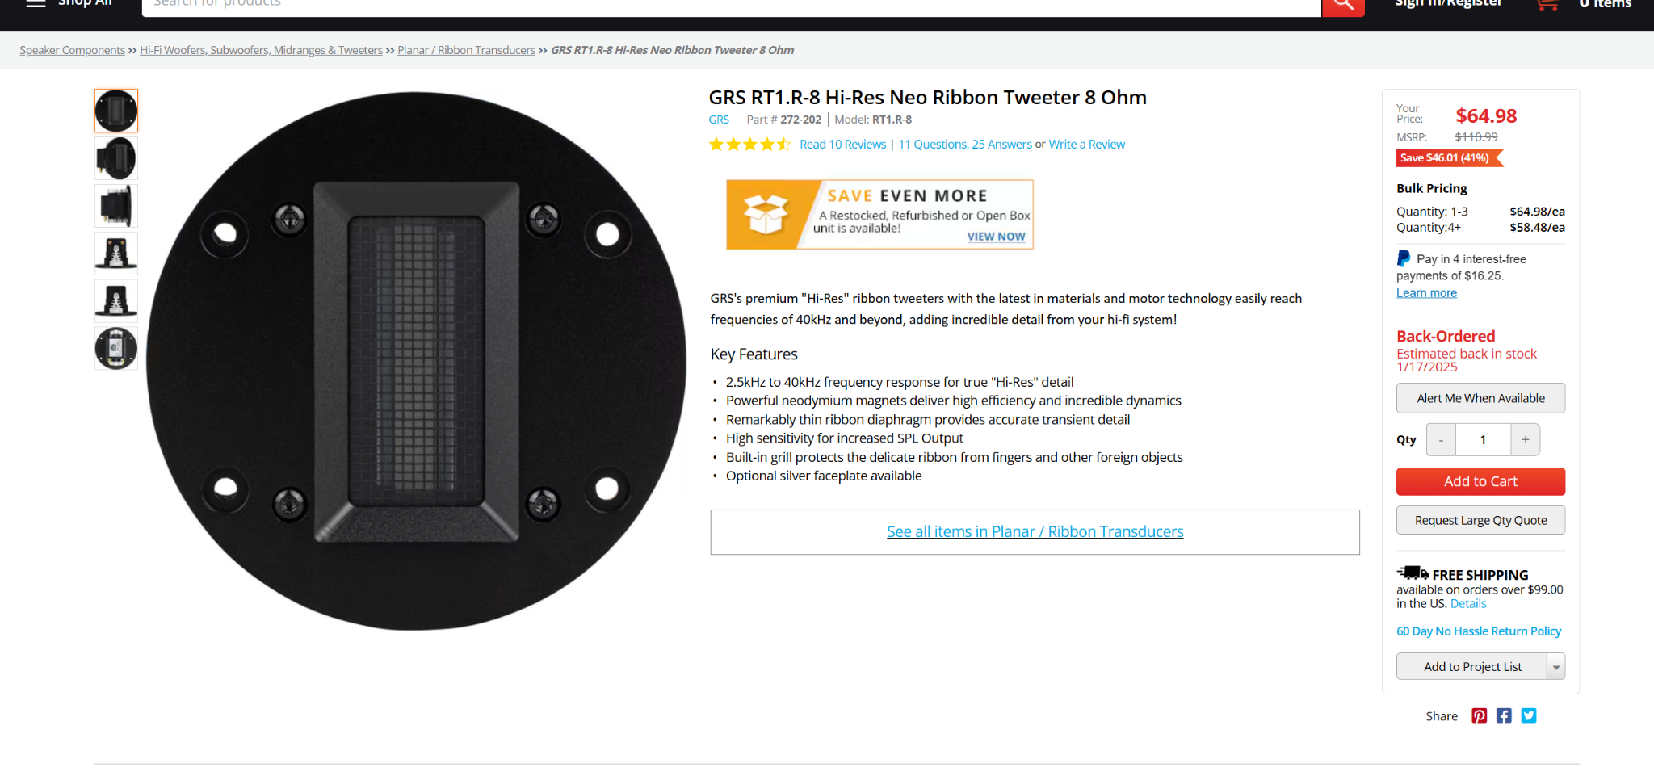Select the last product thumbnail showing rear view
The height and width of the screenshot is (776, 1654).
[x=116, y=348]
